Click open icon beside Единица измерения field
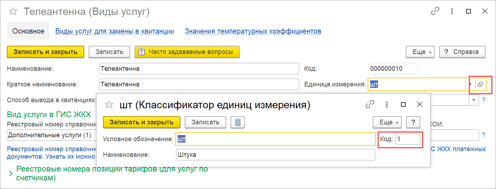The image size is (496, 189). [x=480, y=84]
